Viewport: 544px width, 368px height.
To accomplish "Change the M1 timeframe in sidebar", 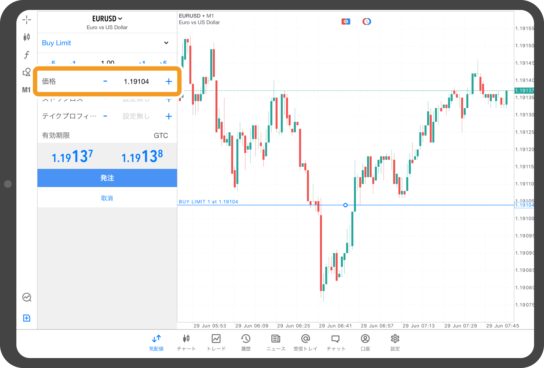I will [27, 90].
